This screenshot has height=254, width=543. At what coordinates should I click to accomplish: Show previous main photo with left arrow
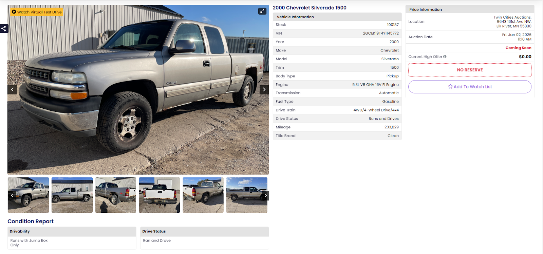(12, 90)
